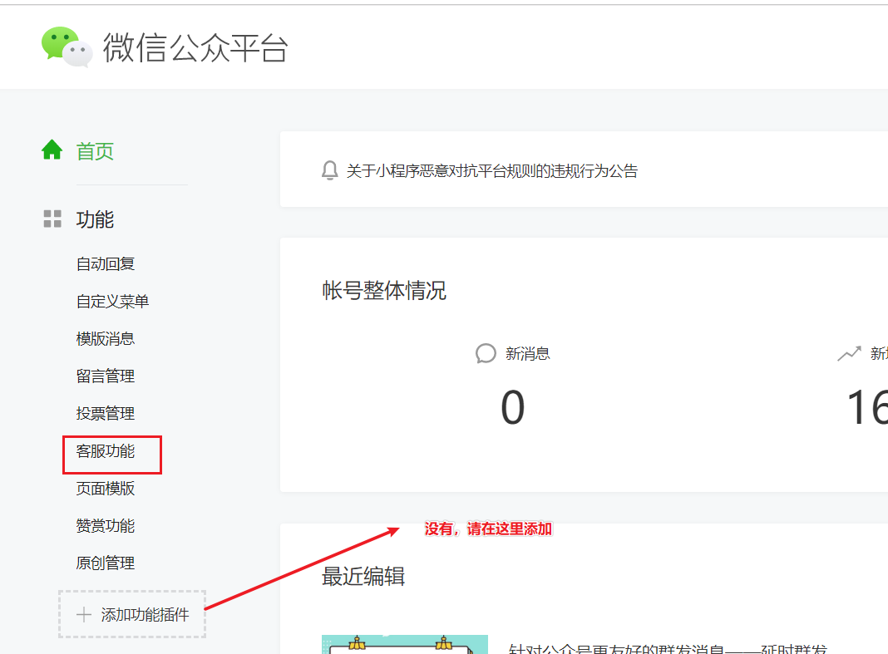The image size is (888, 654).
Task: Click the 新消息 chat bubble icon
Action: point(486,353)
